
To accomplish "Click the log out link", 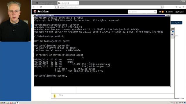I will coord(180,12).
